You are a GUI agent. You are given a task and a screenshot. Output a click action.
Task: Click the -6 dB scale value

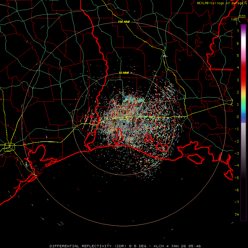click(237, 190)
